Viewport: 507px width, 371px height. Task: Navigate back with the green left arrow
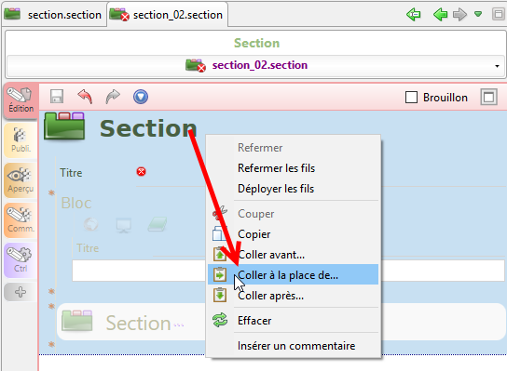pos(440,15)
